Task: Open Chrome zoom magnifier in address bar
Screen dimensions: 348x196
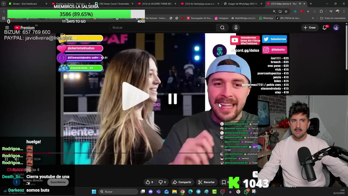Action: 274,11
